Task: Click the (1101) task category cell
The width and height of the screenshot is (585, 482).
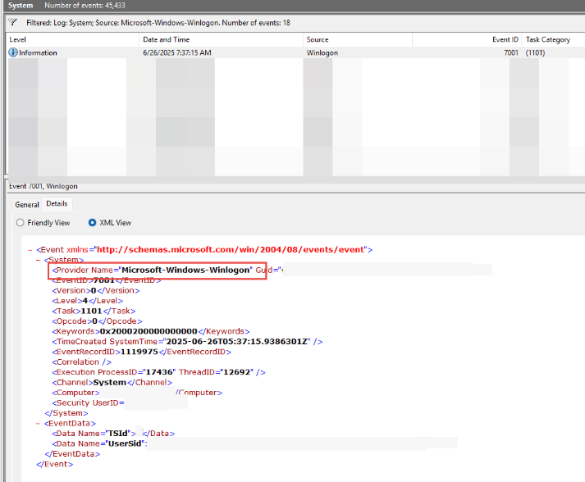Action: pos(536,53)
